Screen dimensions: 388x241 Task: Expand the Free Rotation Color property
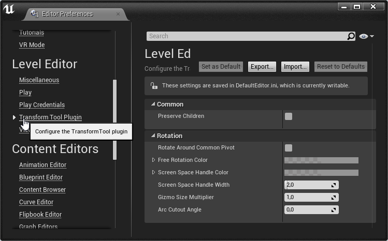pyautogui.click(x=153, y=160)
